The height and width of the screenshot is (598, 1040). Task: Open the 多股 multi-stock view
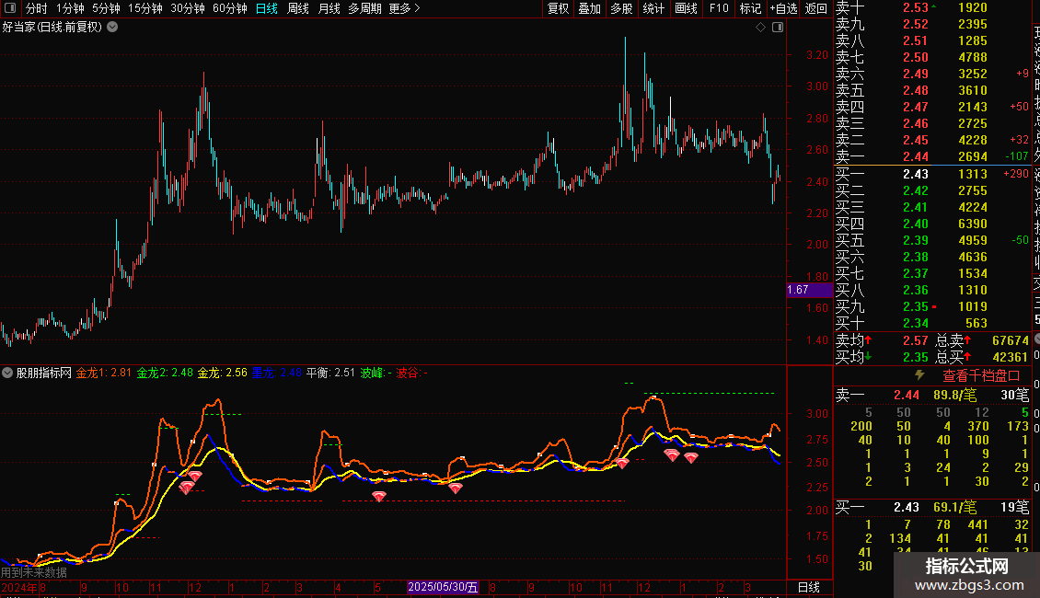[x=621, y=8]
